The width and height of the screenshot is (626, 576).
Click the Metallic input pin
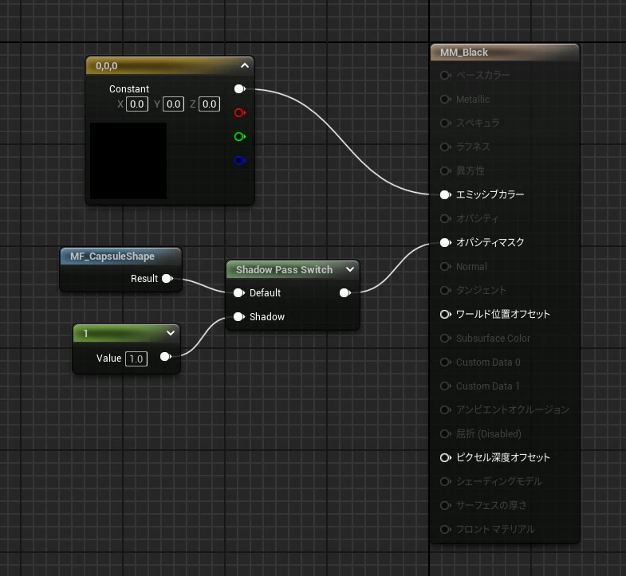[x=445, y=99]
